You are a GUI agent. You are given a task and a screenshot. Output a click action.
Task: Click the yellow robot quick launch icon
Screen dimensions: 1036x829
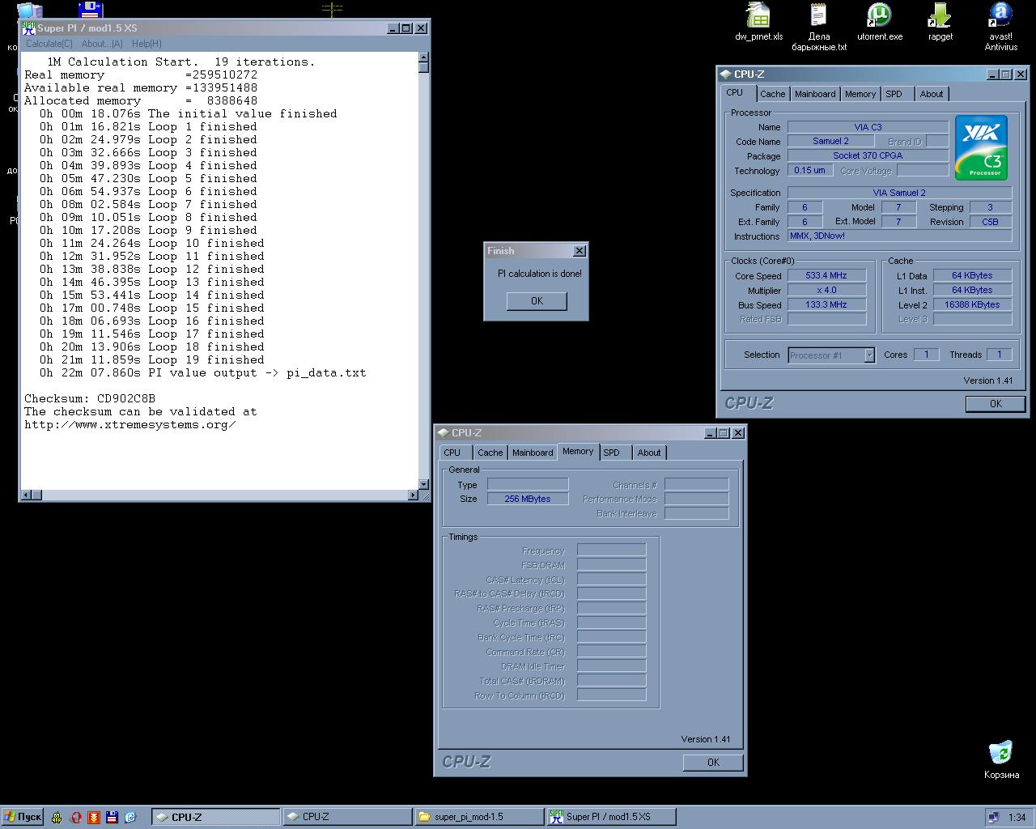click(57, 817)
